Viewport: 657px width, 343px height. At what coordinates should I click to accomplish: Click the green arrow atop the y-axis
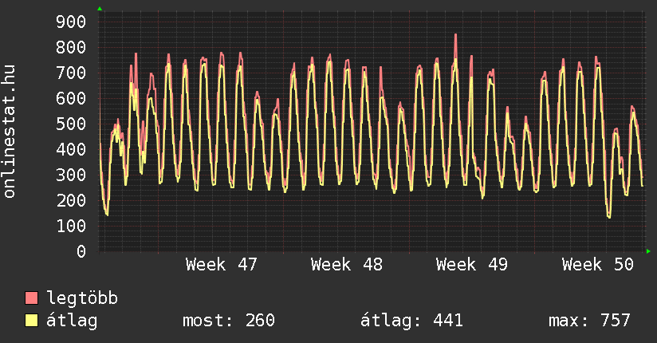tap(100, 9)
